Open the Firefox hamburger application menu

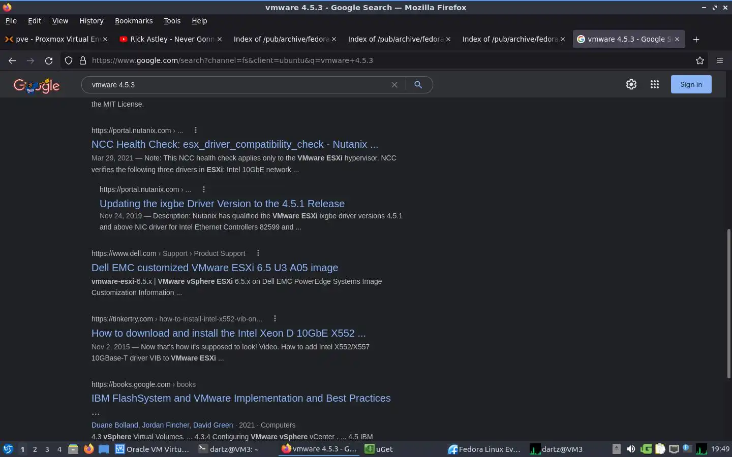tap(720, 60)
